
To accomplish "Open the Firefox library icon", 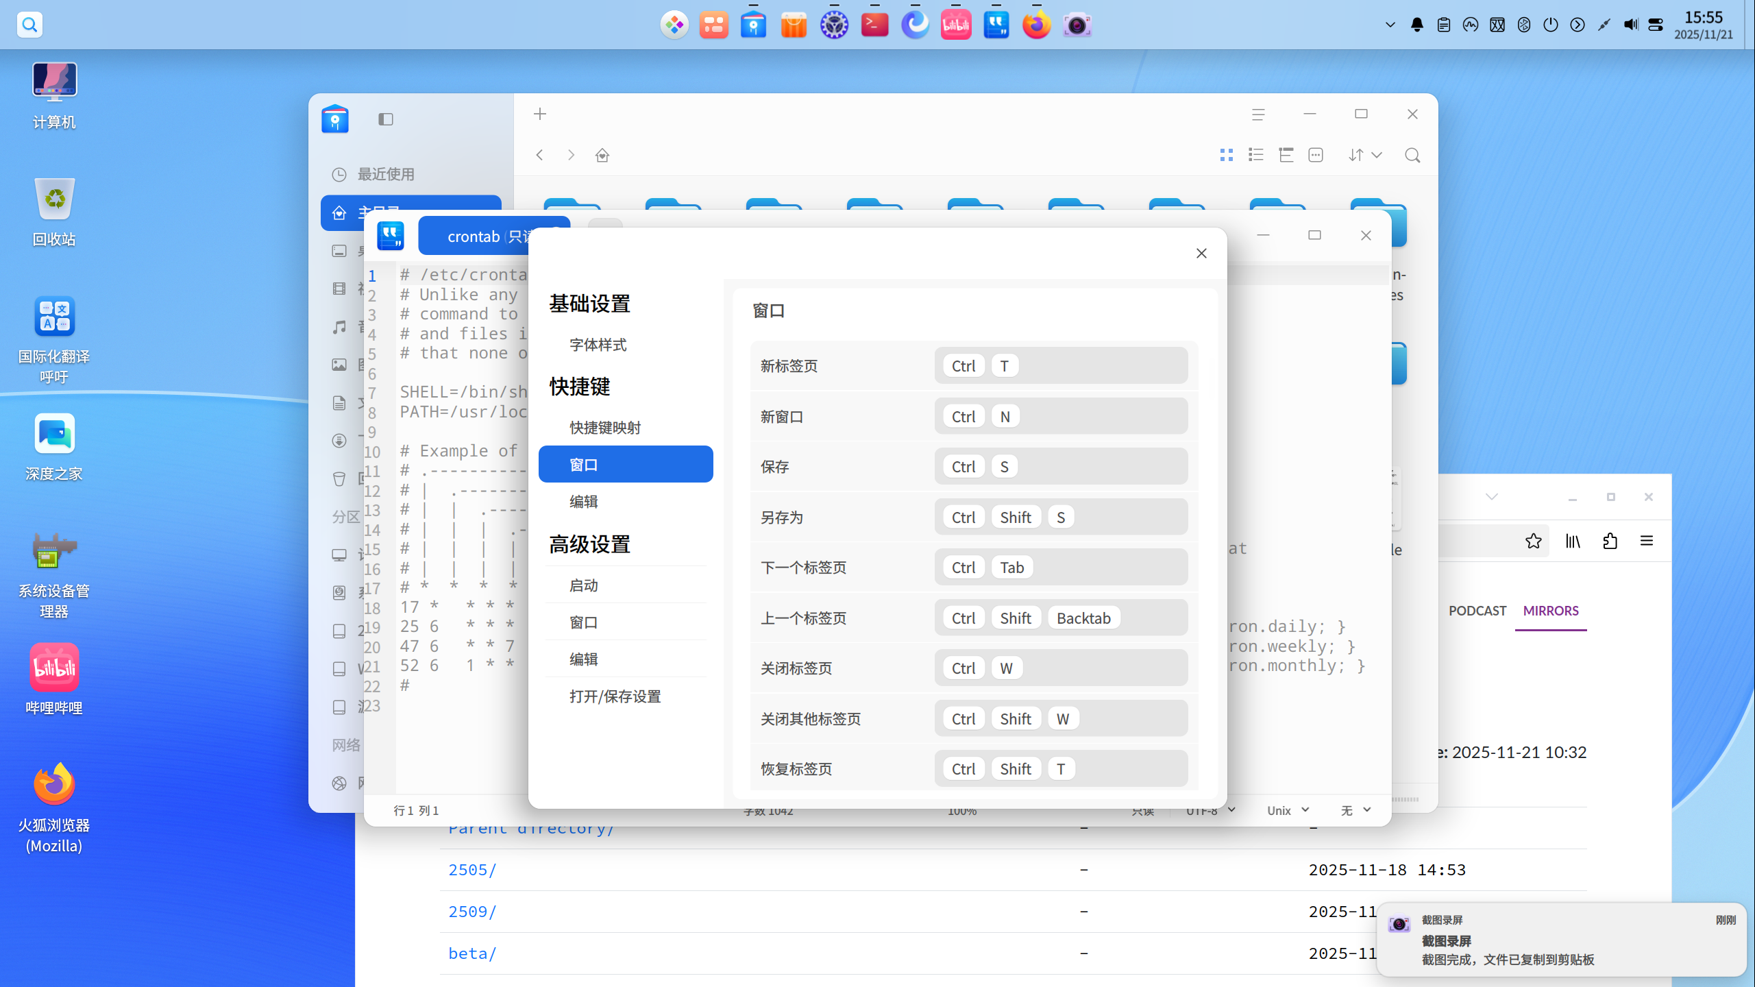I will coord(1573,541).
